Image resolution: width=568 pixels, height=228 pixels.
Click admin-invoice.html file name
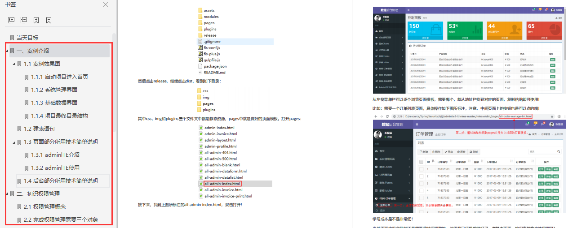221,134
